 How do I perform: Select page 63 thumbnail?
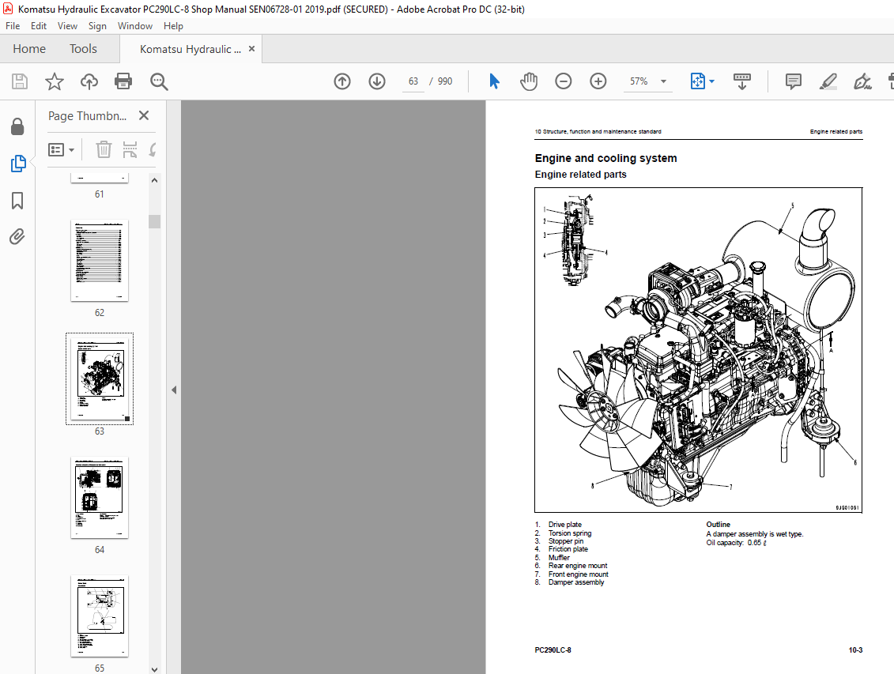click(100, 379)
